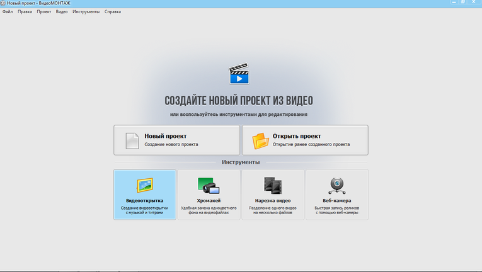Click the Хромакей camera icon
Image resolution: width=482 pixels, height=272 pixels.
pyautogui.click(x=209, y=186)
